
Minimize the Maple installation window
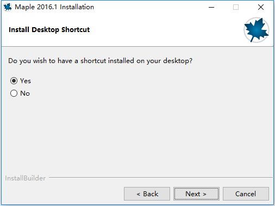tap(211, 7)
